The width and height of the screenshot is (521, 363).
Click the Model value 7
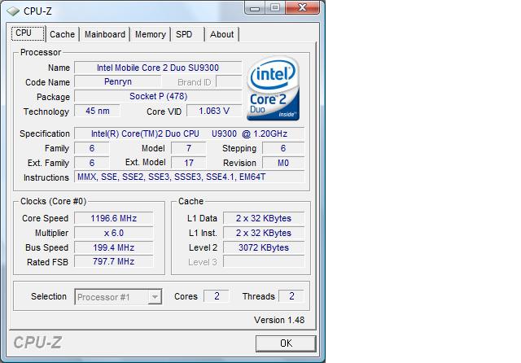click(x=188, y=148)
